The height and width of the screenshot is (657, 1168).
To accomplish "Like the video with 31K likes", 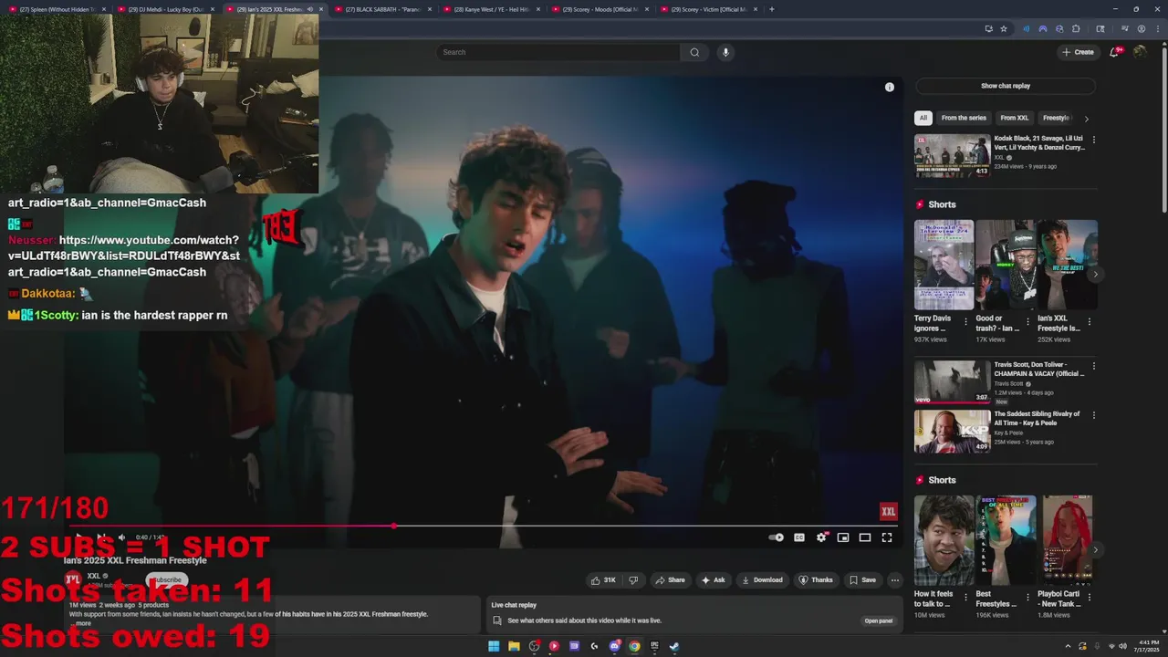I will pyautogui.click(x=603, y=579).
